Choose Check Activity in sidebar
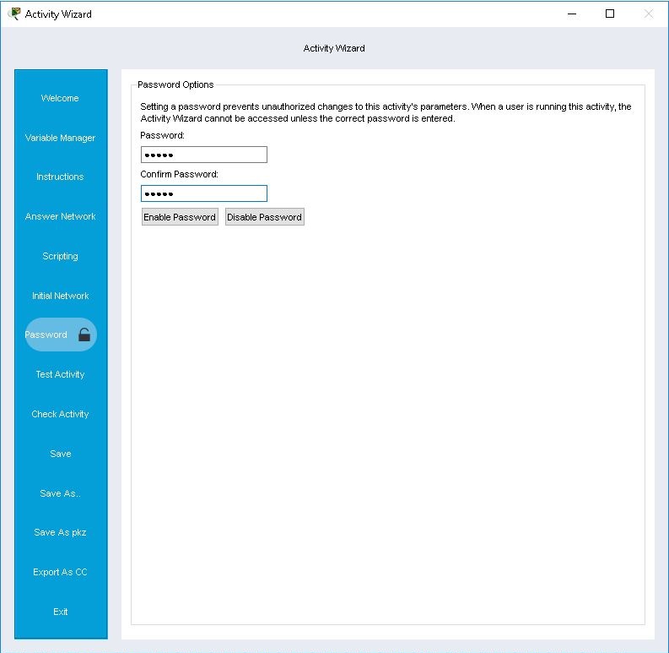The image size is (669, 653). 60,414
